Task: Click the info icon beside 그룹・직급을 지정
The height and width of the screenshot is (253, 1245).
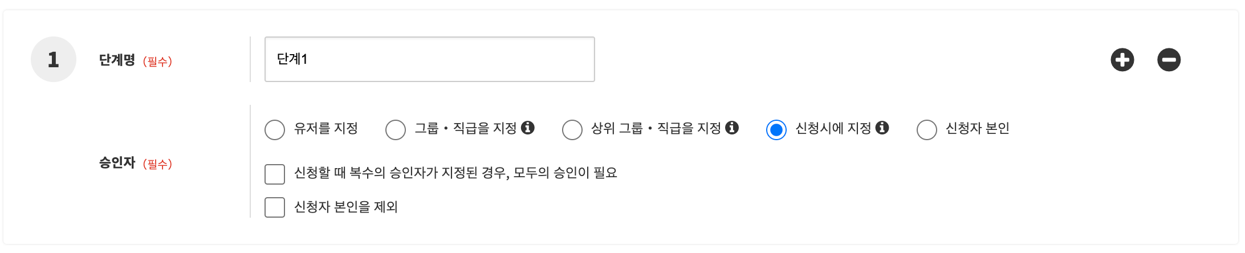Action: (x=528, y=128)
